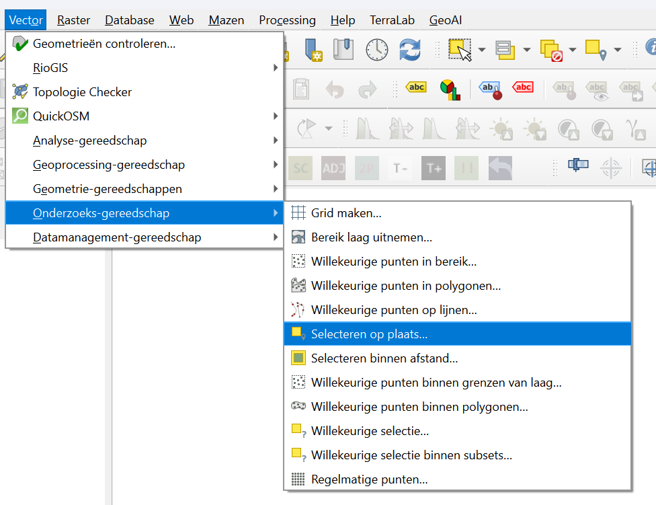Viewport: 656px width, 505px height.
Task: Open the Web menu
Action: [x=181, y=20]
